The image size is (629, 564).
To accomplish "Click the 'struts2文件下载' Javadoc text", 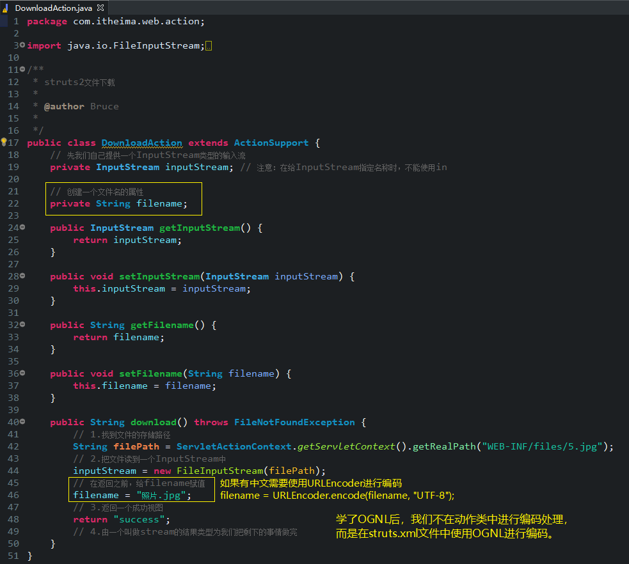I will coord(79,82).
